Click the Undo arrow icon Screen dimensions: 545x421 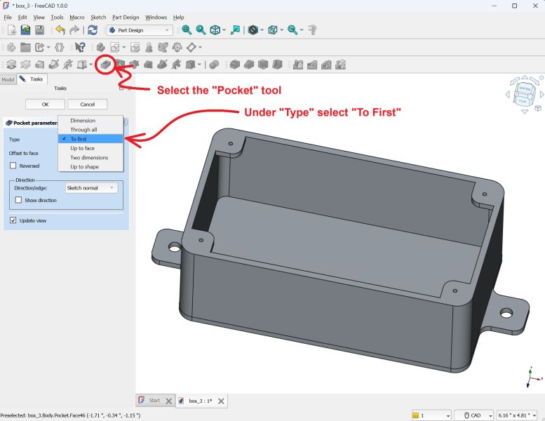click(60, 30)
